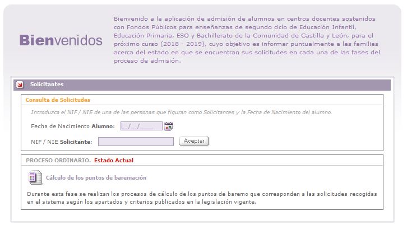Viewport: 407px width, 230px height.
Task: Click the Consulta de Solicitudes heading
Action: click(58, 100)
